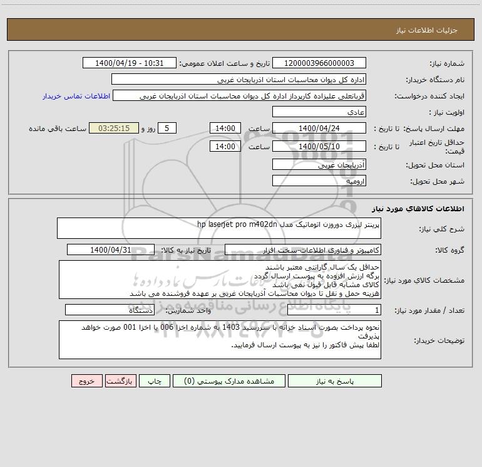Click the buyer organization name field
482x467 pixels.
click(238, 80)
